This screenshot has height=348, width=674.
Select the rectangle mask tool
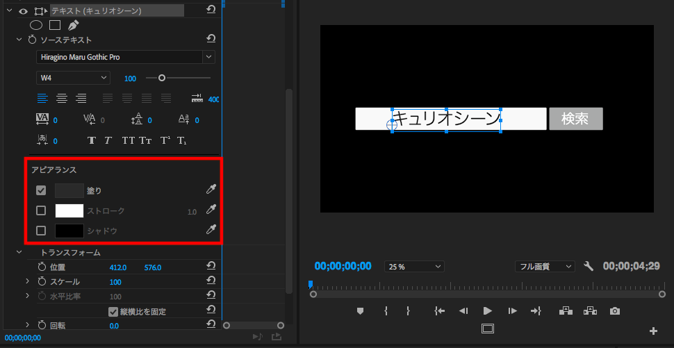pos(54,25)
